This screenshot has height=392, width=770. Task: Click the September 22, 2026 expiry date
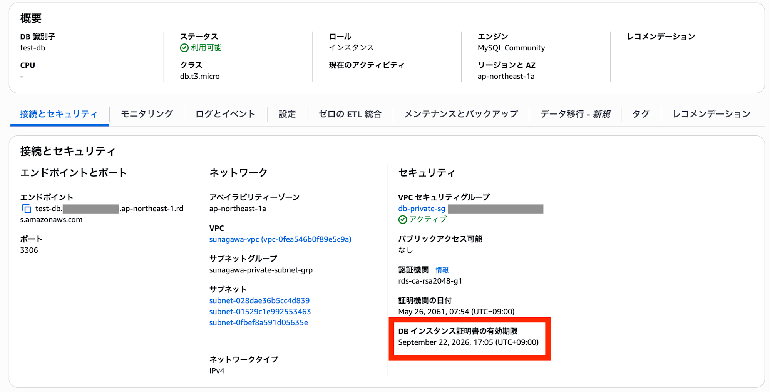pos(468,342)
